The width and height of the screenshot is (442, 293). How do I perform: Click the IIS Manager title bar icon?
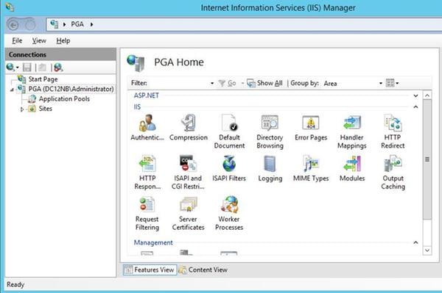tap(10, 7)
